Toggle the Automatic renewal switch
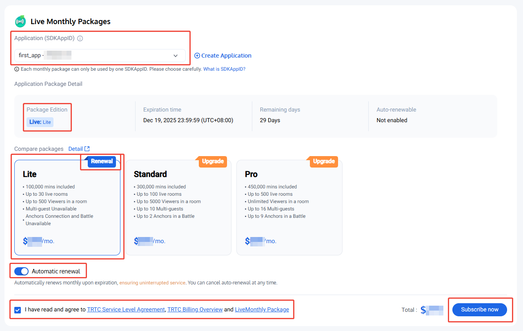Image resolution: width=523 pixels, height=331 pixels. pos(21,271)
